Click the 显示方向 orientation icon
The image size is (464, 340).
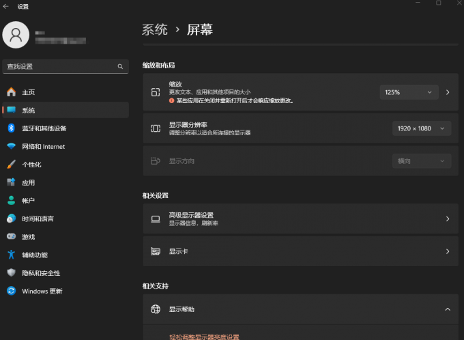[156, 161]
